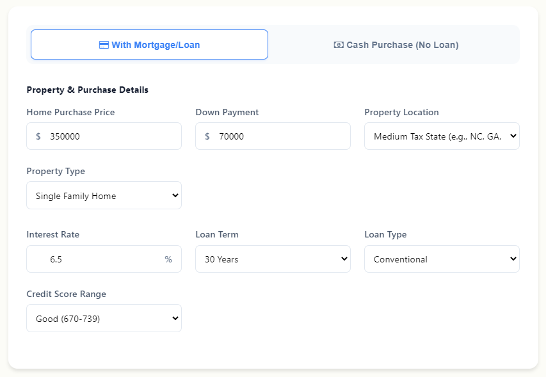
Task: Click the Single Family Home selection box
Action: [x=104, y=195]
